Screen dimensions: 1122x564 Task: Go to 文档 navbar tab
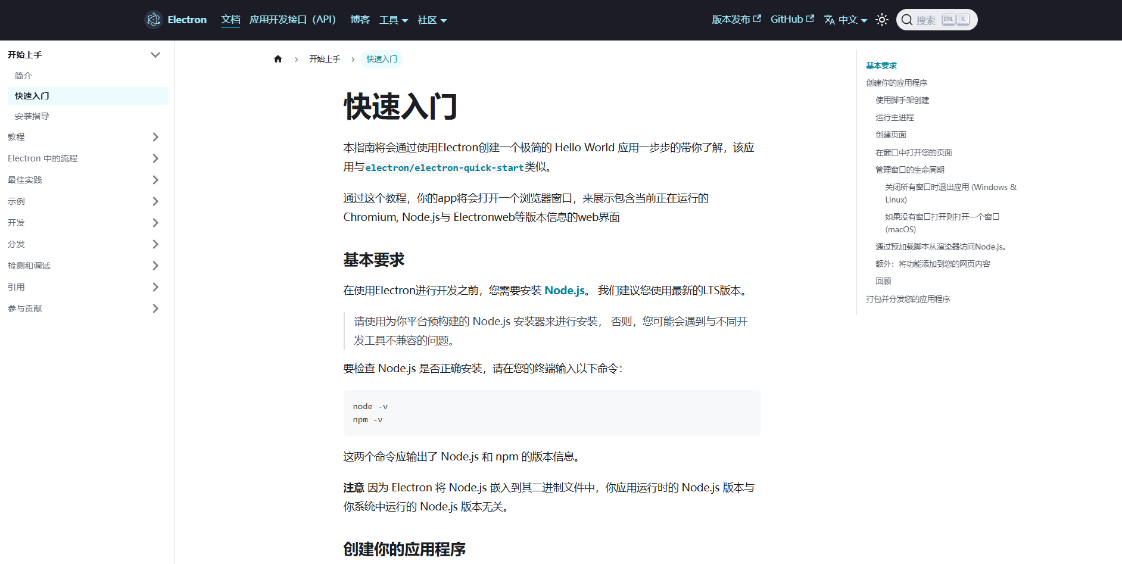click(x=230, y=20)
